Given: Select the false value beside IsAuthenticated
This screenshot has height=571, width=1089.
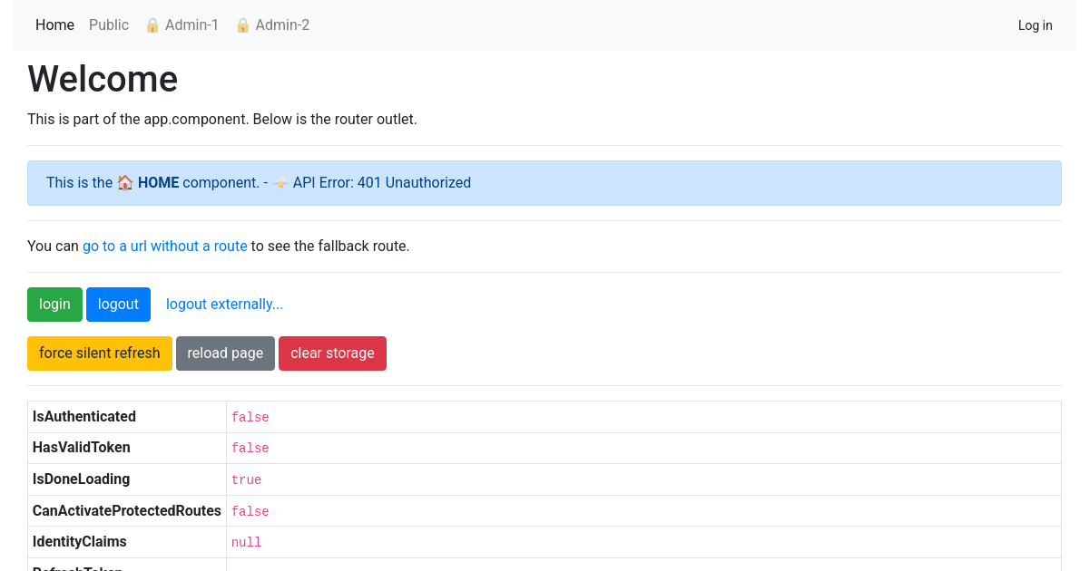Looking at the screenshot, I should 250,417.
